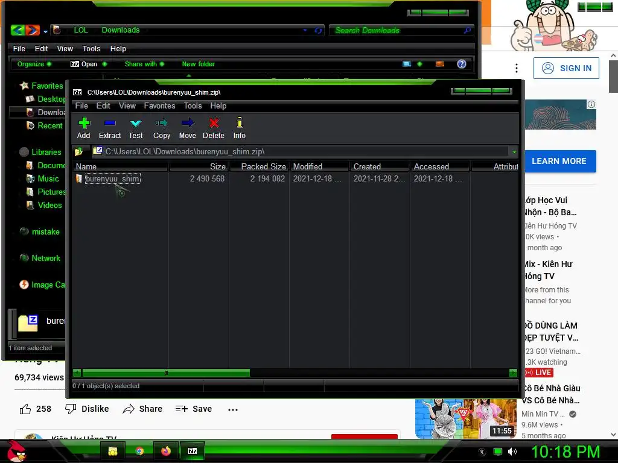Run the Test archive tool
Viewport: 618px width, 463px height.
point(136,128)
